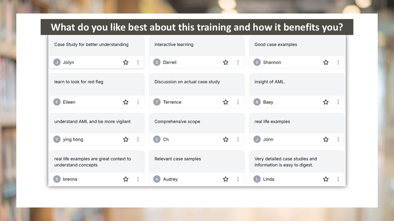Toggle star on Shannon's response card

click(326, 62)
